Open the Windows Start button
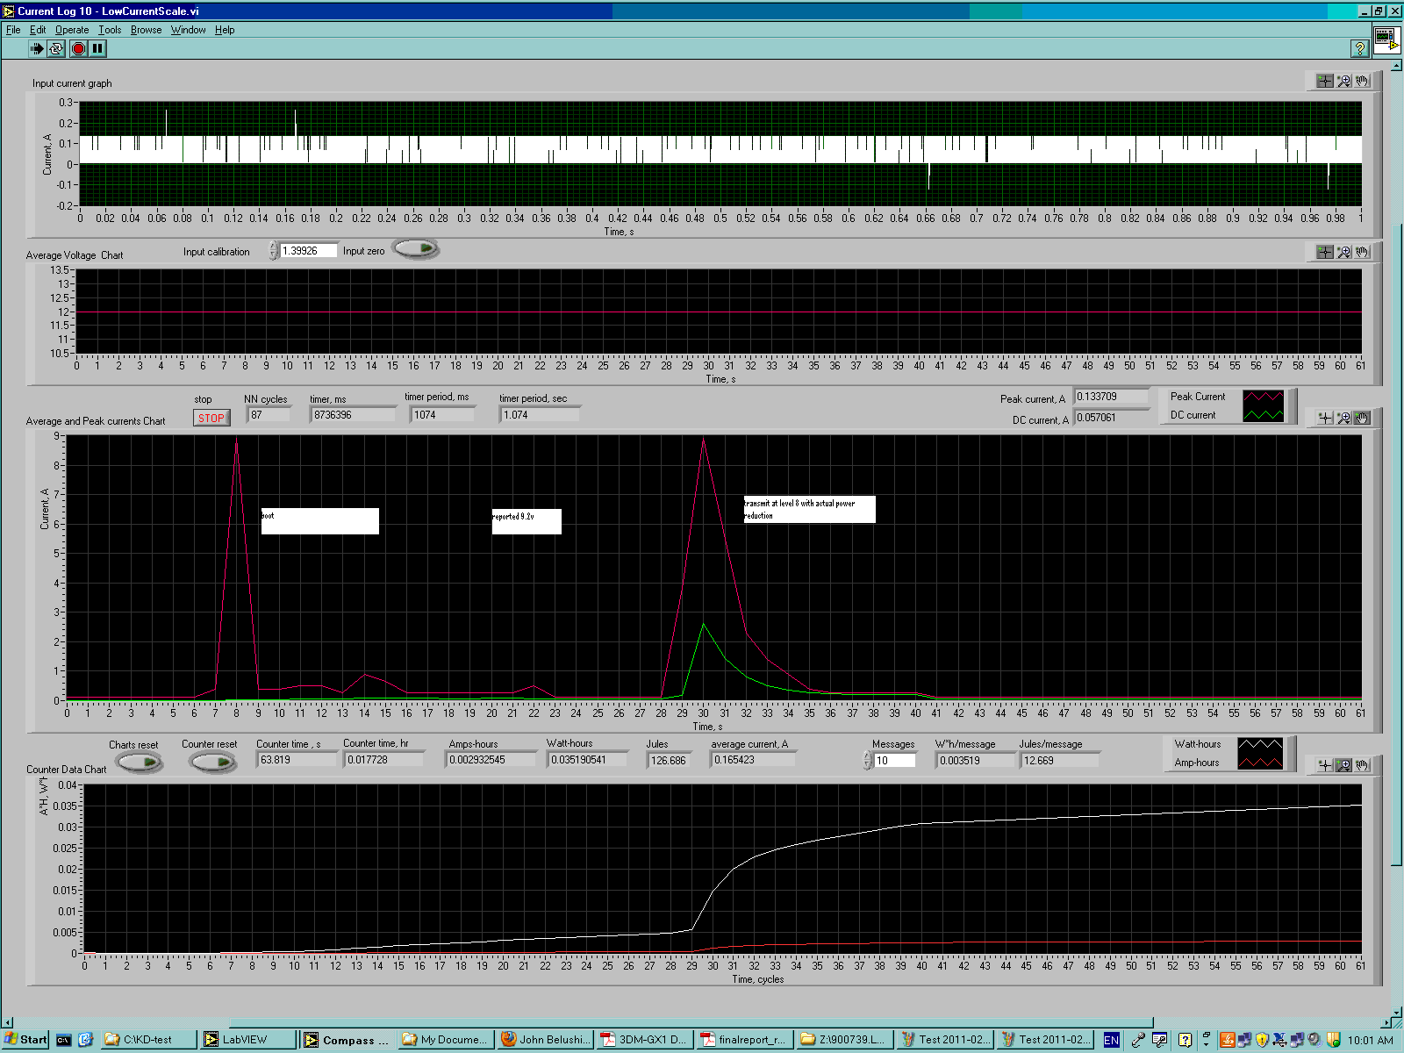Screen dimensions: 1404x1053 point(25,1040)
